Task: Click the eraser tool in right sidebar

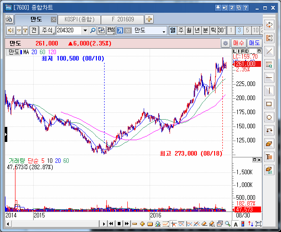Action: tap(269, 143)
